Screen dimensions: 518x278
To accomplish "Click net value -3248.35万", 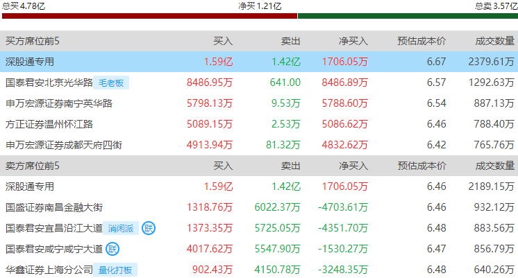I will coord(343,270).
